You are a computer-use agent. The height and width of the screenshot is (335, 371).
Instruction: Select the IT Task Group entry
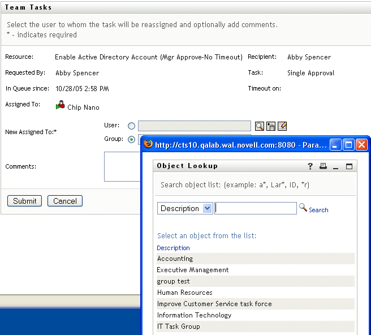coord(256,327)
